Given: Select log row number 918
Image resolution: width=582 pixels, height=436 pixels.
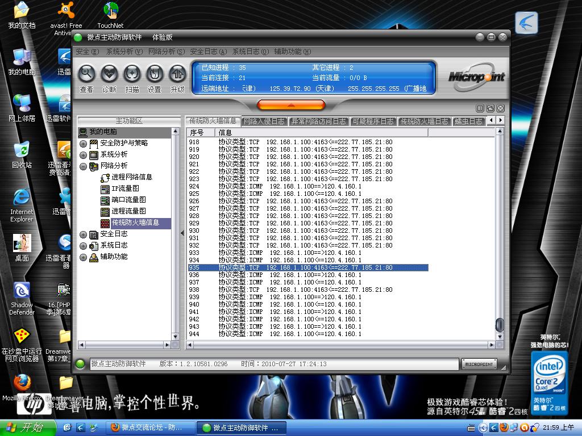Looking at the screenshot, I should pyautogui.click(x=307, y=142).
